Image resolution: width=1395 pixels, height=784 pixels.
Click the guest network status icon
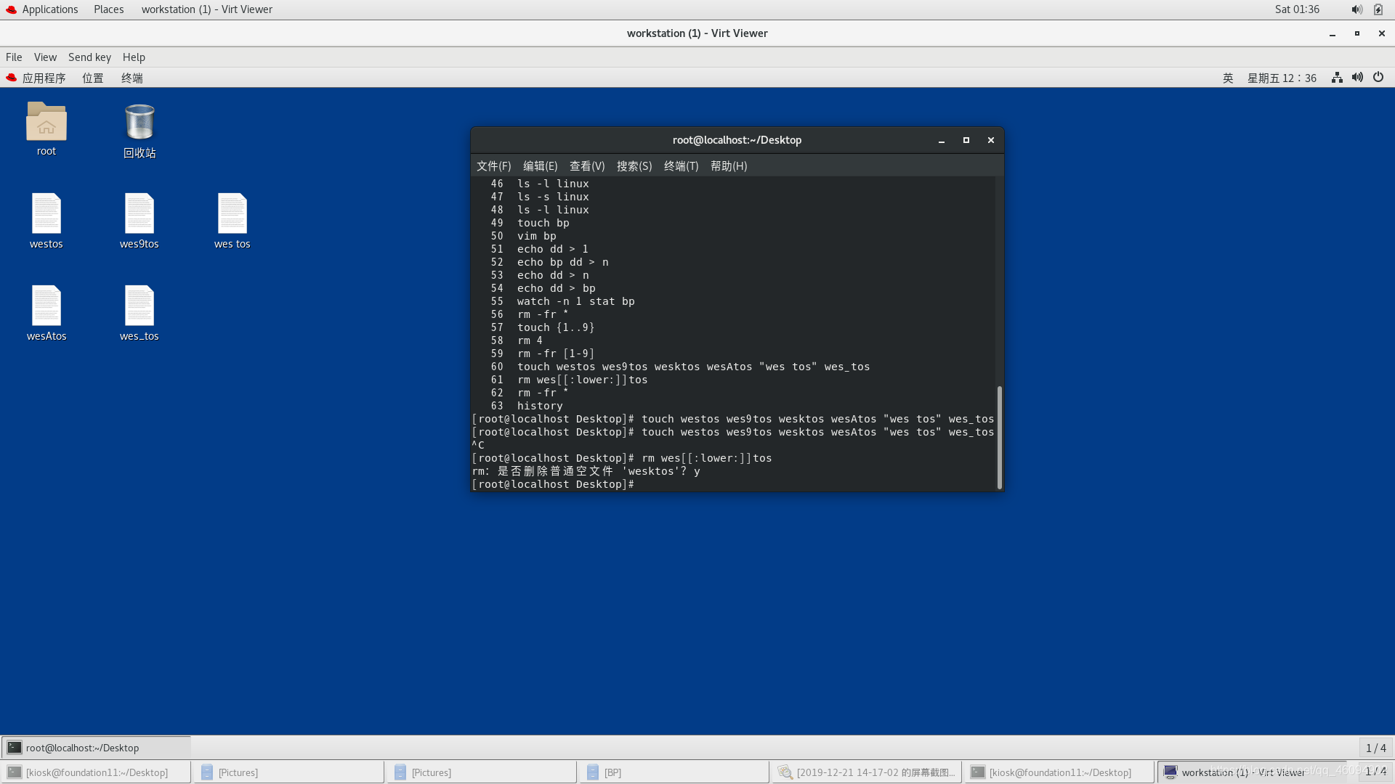(1336, 78)
